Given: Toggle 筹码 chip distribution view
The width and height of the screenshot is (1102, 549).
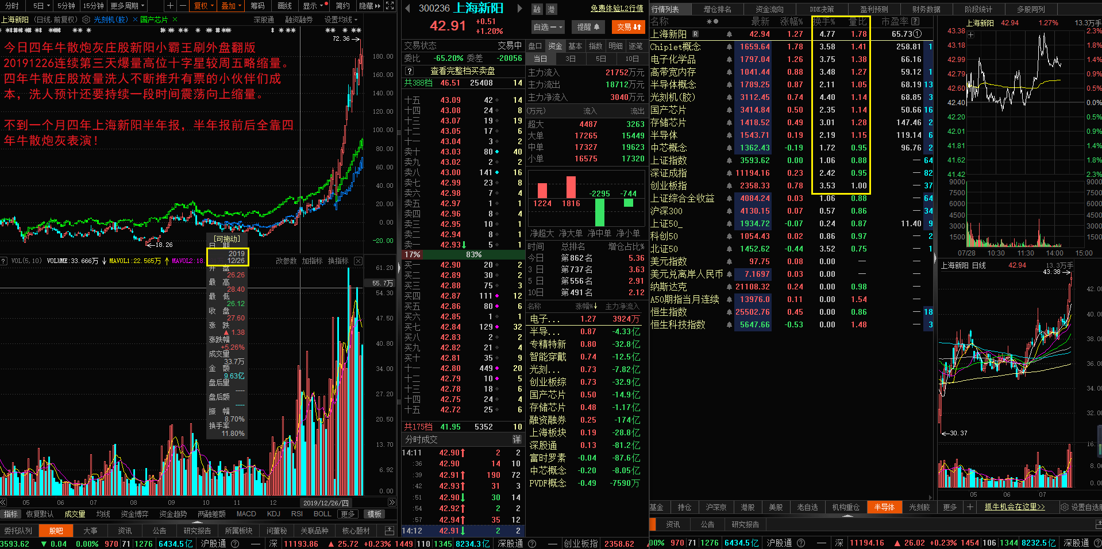Looking at the screenshot, I should (257, 6).
